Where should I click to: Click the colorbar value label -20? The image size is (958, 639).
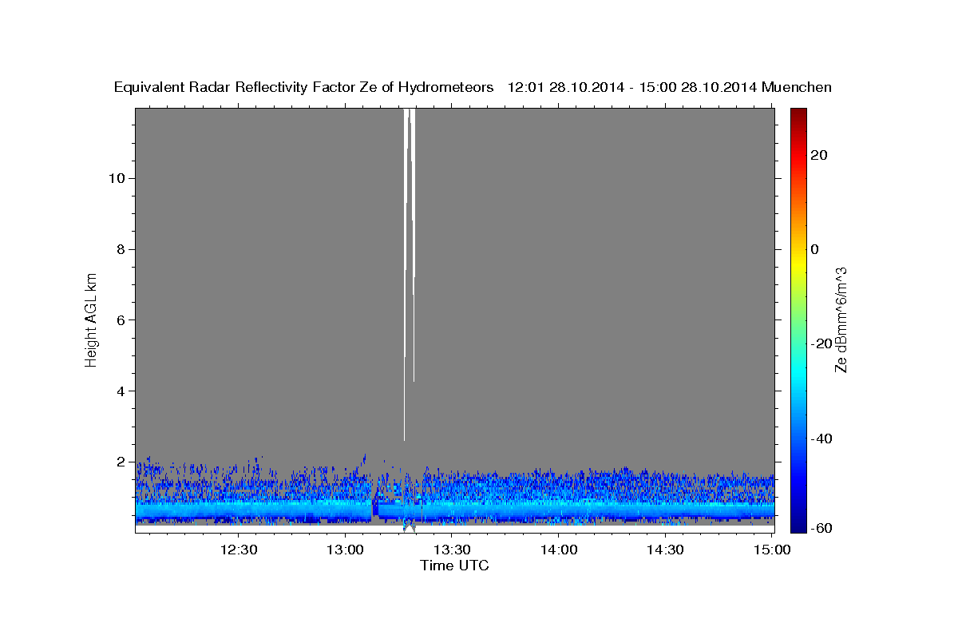pyautogui.click(x=821, y=343)
